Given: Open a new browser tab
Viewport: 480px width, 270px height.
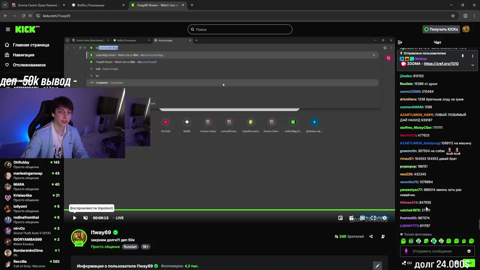Looking at the screenshot, I should point(192,5).
